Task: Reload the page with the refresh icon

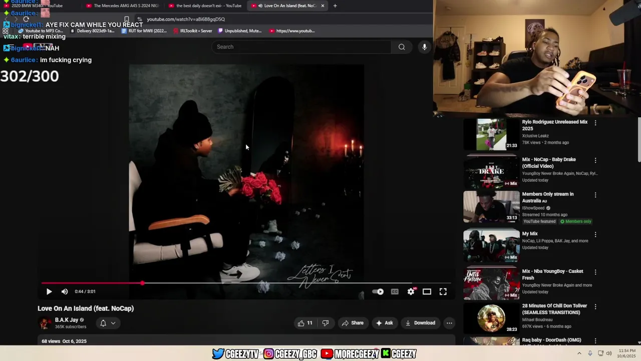Action: 26,19
